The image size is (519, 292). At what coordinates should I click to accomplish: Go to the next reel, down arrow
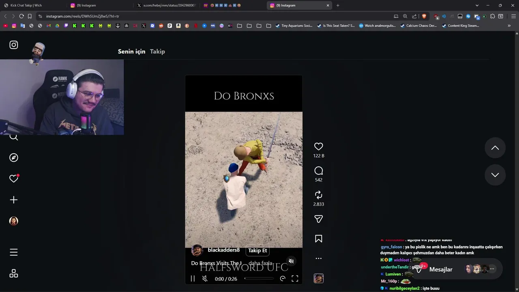(x=495, y=175)
